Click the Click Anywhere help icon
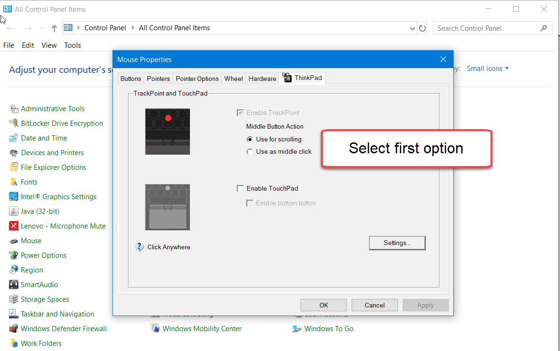The height and width of the screenshot is (351, 560). coord(139,246)
